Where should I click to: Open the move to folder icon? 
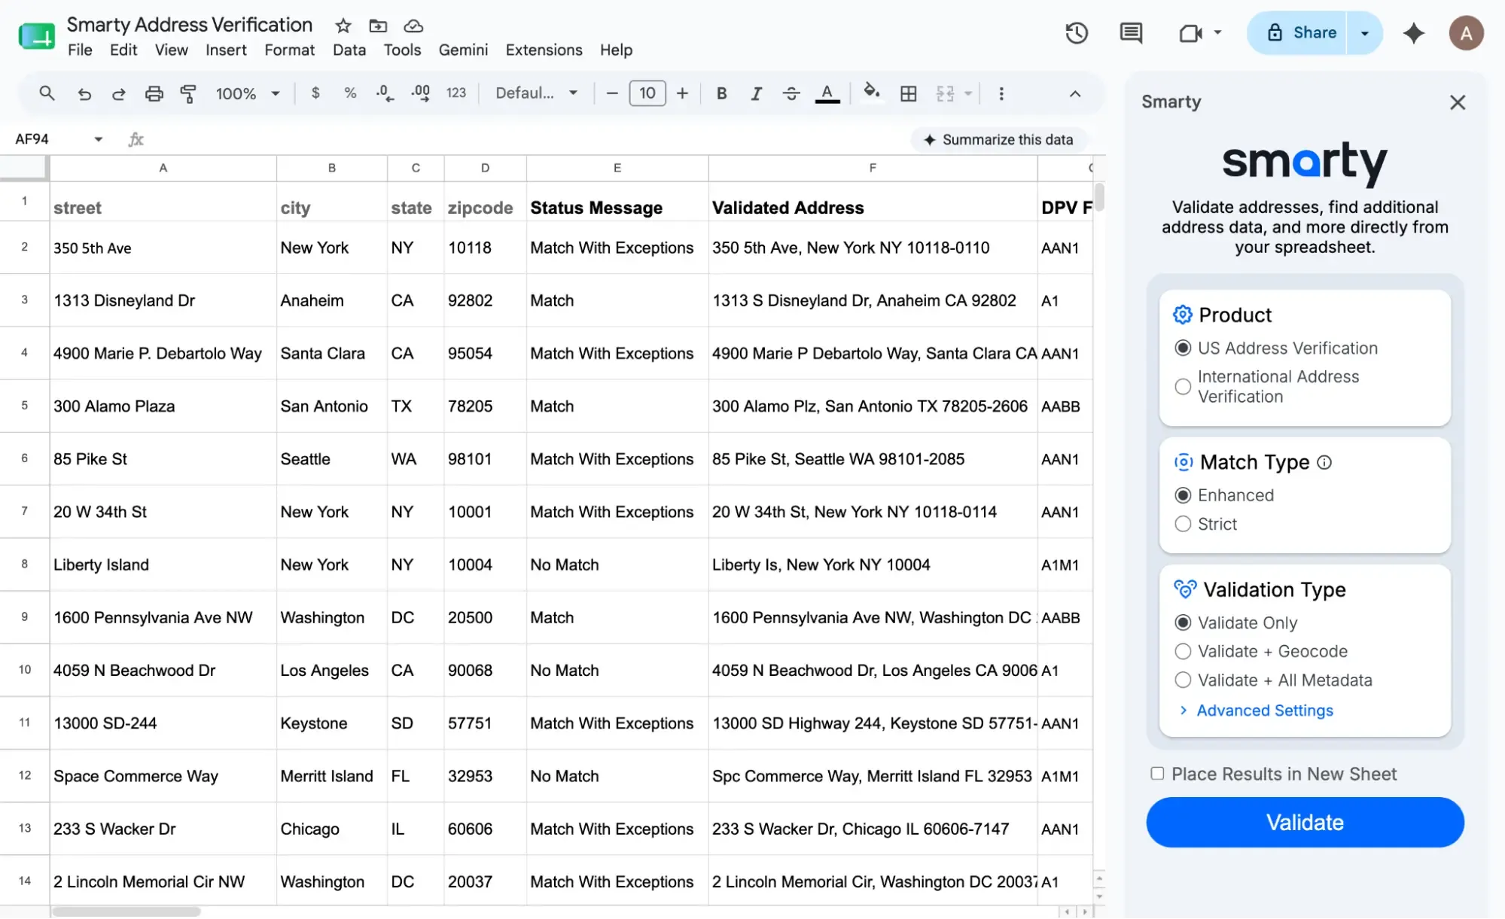[378, 26]
